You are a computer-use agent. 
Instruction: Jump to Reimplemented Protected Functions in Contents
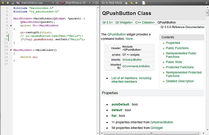tap(183, 74)
